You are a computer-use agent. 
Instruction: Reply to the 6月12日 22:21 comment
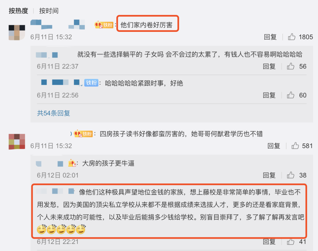click(x=269, y=242)
